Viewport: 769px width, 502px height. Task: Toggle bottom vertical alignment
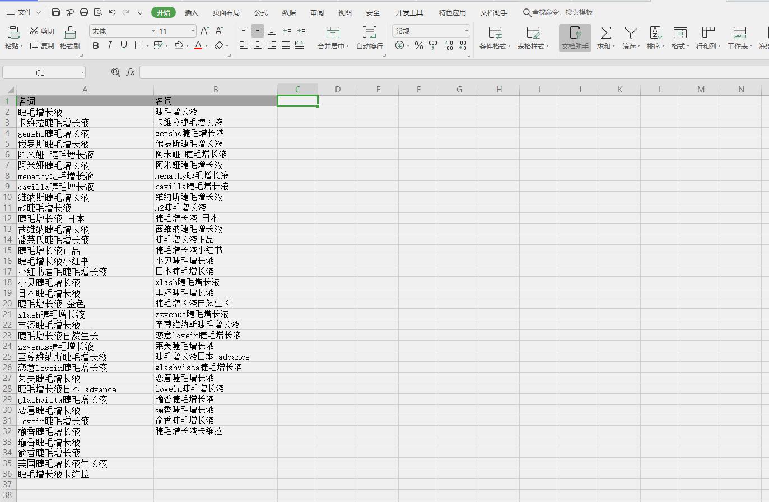click(272, 31)
